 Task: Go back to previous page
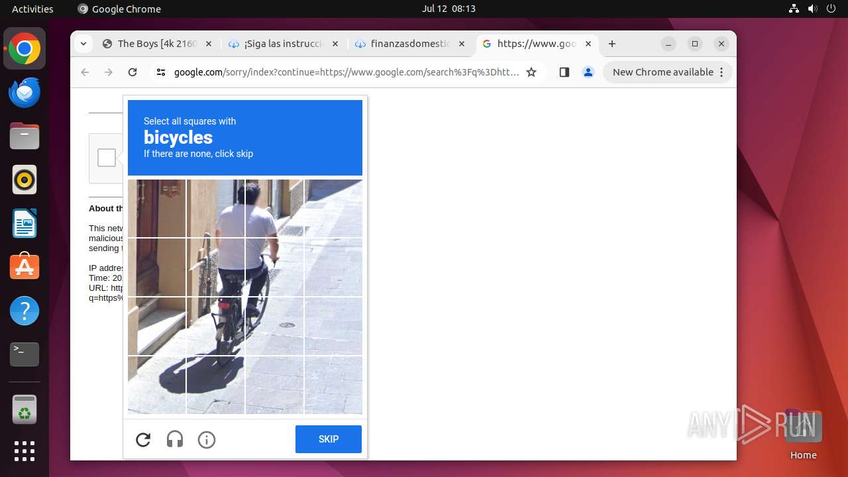pyautogui.click(x=85, y=72)
